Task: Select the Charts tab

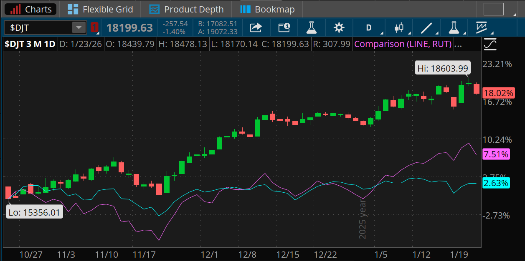Action: pyautogui.click(x=30, y=9)
